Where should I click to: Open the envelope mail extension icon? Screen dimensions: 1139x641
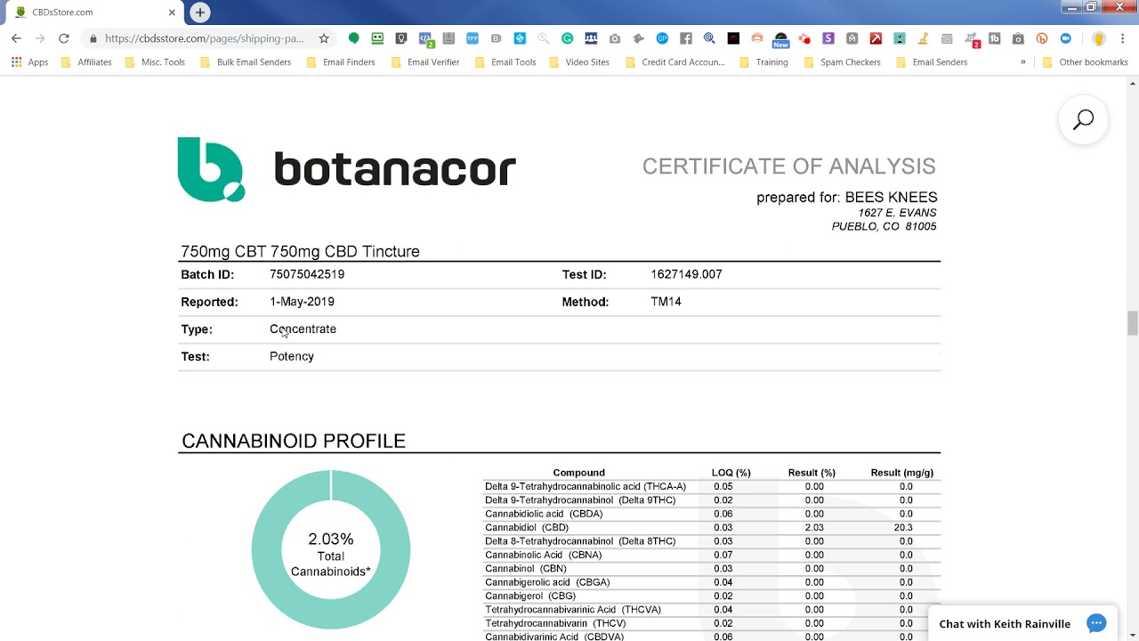pos(947,38)
